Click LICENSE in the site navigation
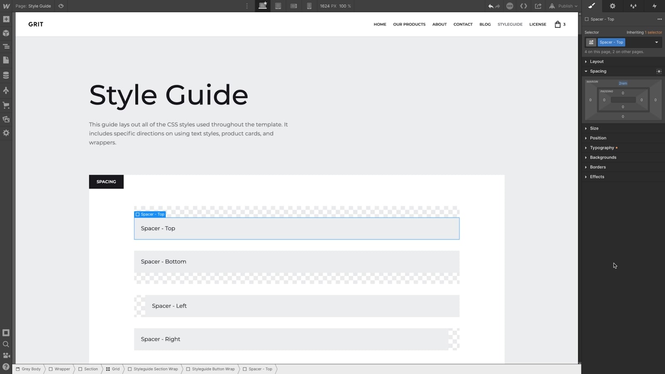 coord(538,25)
